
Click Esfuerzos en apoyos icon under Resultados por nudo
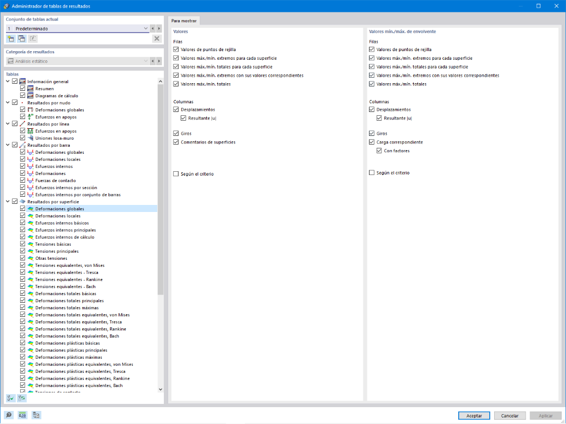click(30, 117)
